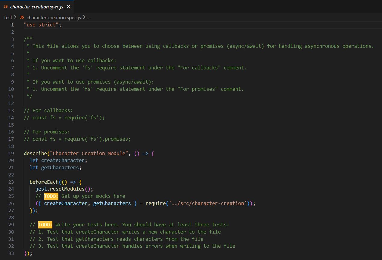The height and width of the screenshot is (260, 382).
Task: Place cursor on the "use strict" string
Action: 41,25
